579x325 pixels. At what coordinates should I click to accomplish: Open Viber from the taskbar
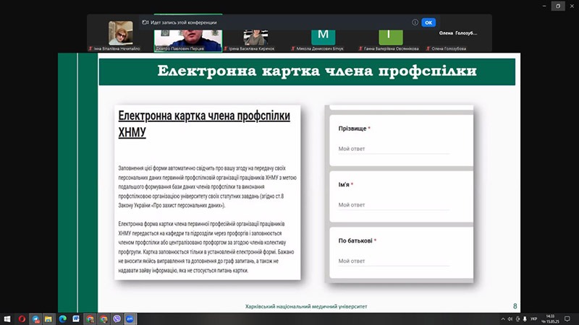pos(117,318)
